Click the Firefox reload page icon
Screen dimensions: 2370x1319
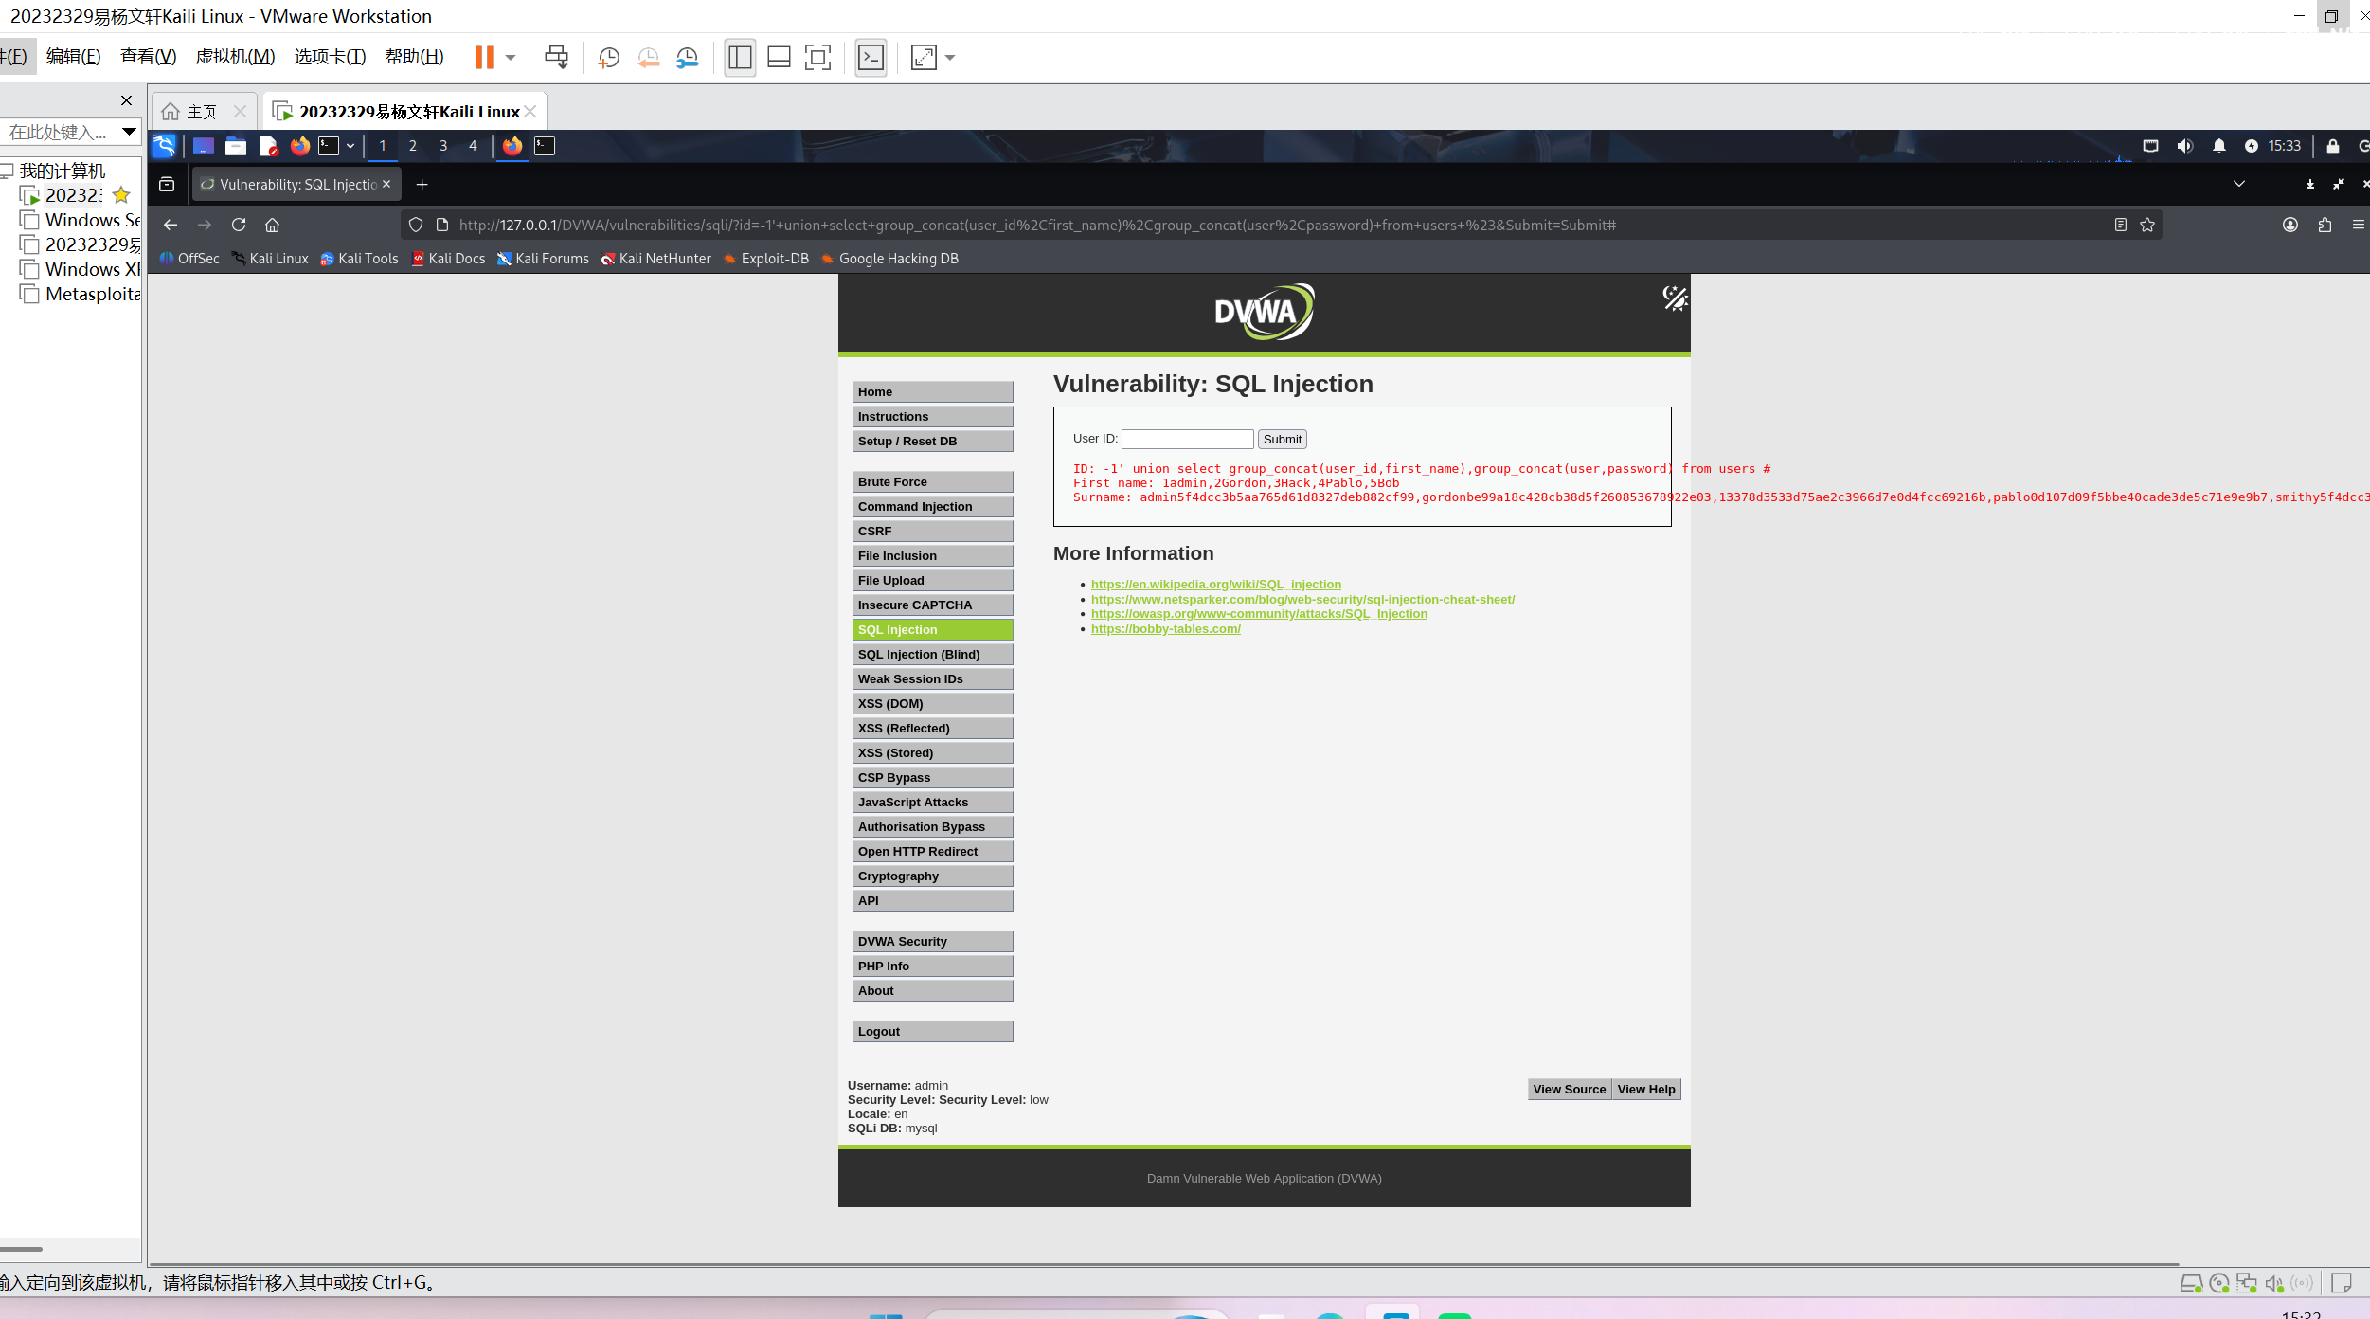(239, 225)
